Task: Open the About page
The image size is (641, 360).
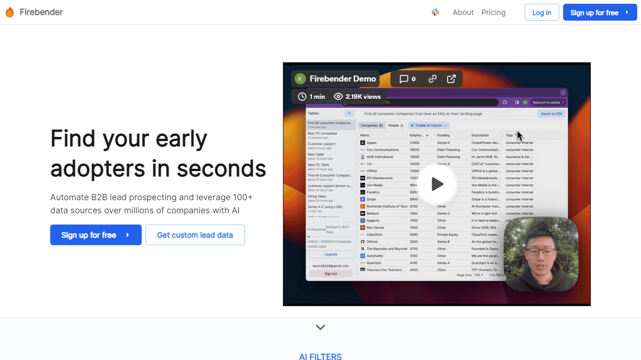Action: [463, 13]
